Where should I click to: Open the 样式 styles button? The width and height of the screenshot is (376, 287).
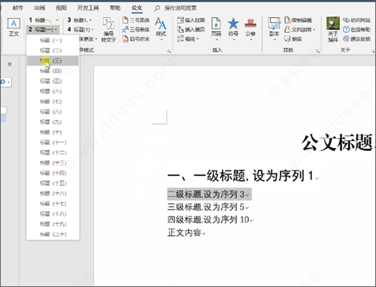(x=161, y=29)
